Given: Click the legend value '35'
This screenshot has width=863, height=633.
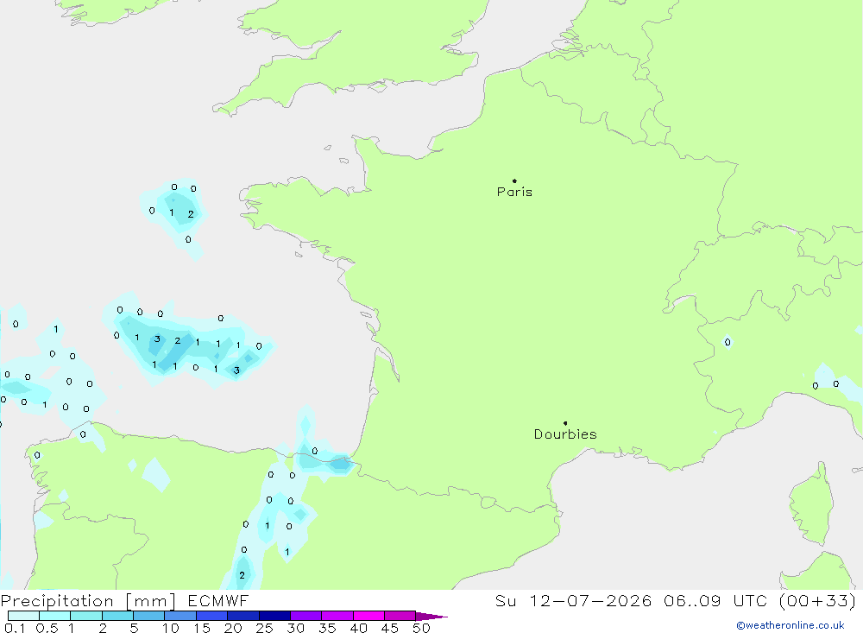Looking at the screenshot, I should coord(327,628).
